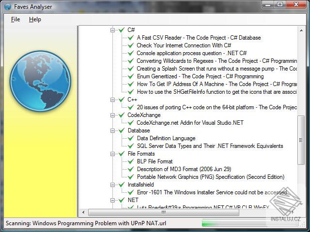Click checkmark of Creating a Splash Screen

[131, 69]
